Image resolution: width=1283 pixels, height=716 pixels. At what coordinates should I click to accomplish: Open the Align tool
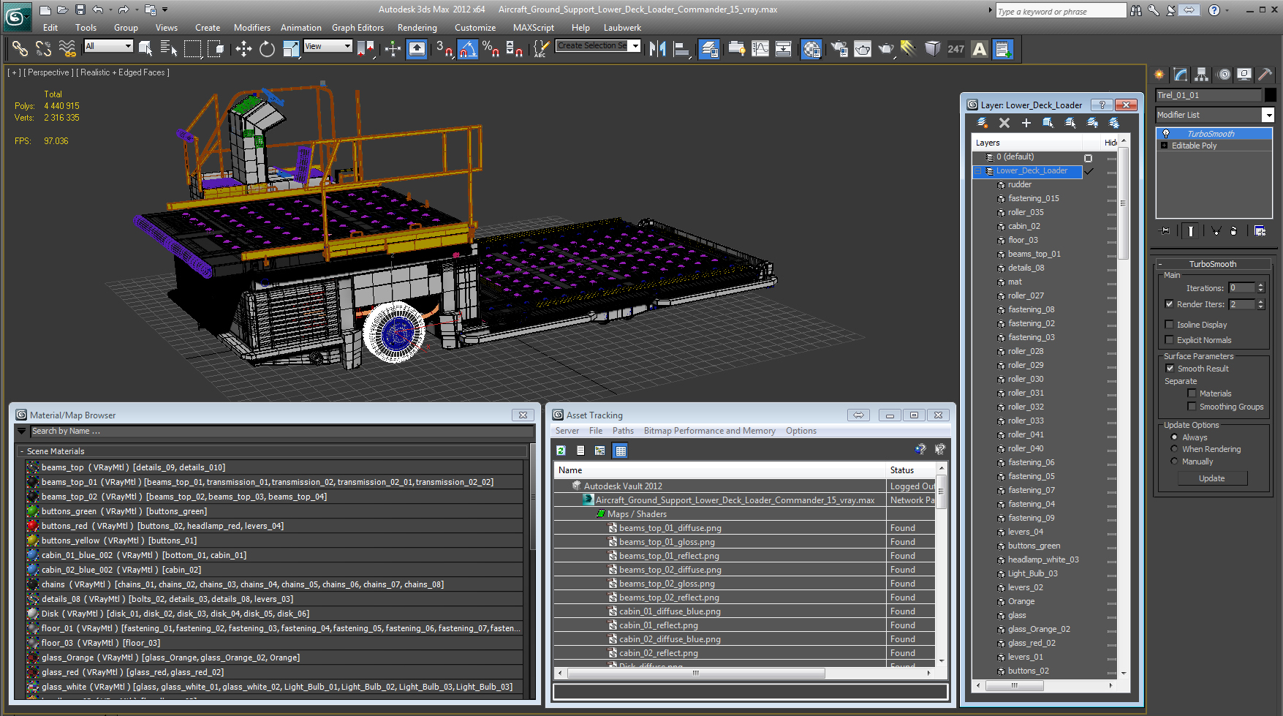click(x=681, y=49)
